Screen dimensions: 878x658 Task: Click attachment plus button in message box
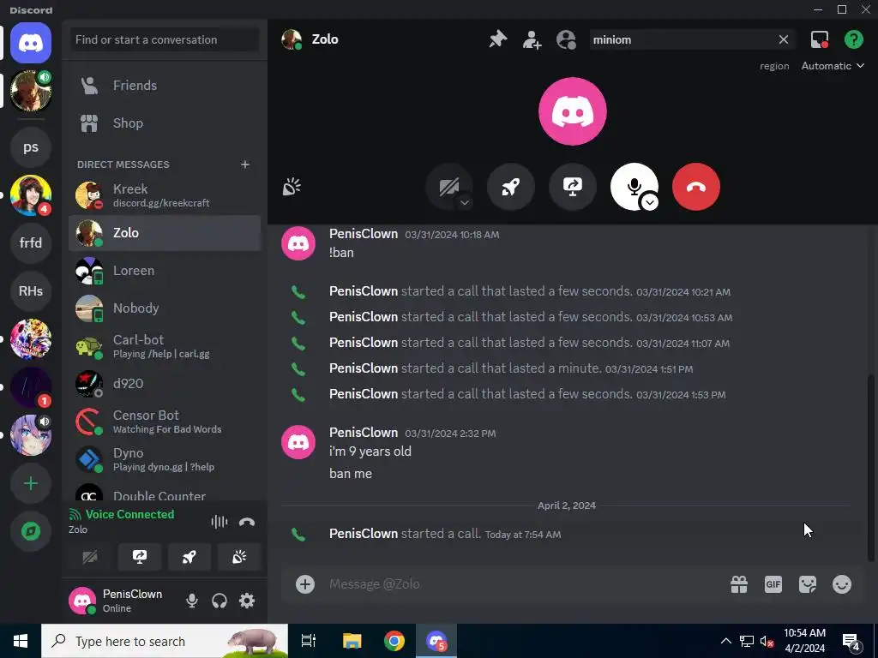[x=305, y=584]
